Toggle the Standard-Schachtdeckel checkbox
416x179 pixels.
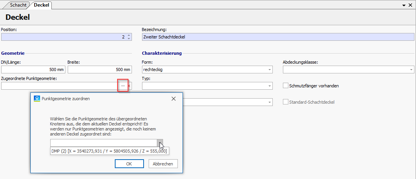(286, 102)
